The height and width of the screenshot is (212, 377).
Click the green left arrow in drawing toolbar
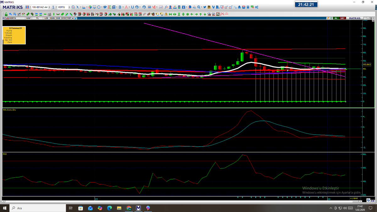click(x=192, y=14)
